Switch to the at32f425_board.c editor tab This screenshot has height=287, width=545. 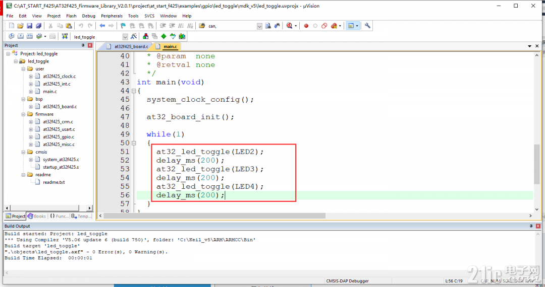coord(128,46)
